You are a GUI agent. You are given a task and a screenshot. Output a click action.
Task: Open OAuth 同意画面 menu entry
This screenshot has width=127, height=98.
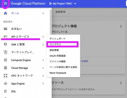click(58, 56)
